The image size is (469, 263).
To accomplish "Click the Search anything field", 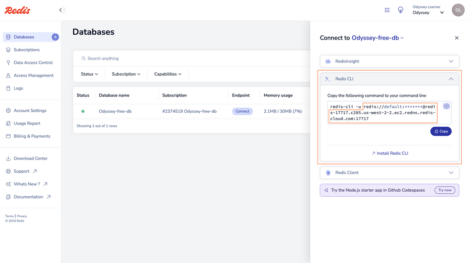I will pos(192,59).
